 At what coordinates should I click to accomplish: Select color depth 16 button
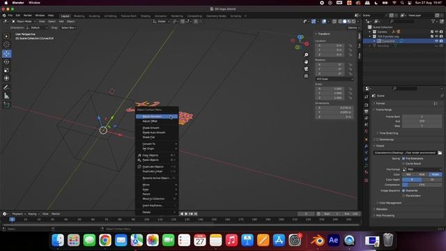coord(432,180)
